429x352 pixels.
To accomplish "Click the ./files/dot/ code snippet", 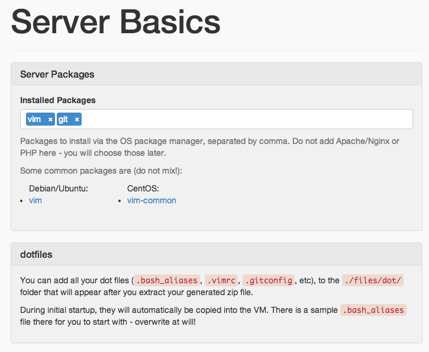I will [x=373, y=280].
